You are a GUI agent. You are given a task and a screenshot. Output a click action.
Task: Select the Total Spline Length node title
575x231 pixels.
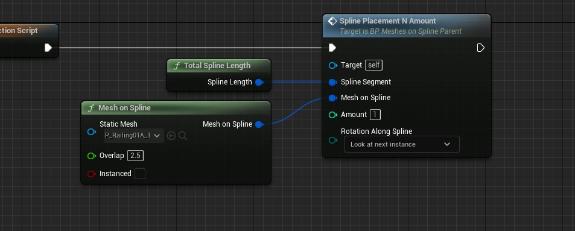217,66
